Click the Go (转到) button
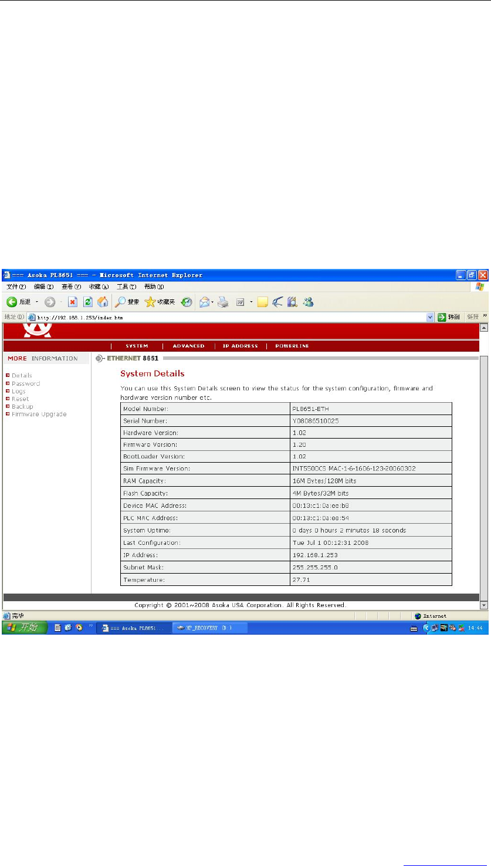The image size is (491, 866). (449, 317)
